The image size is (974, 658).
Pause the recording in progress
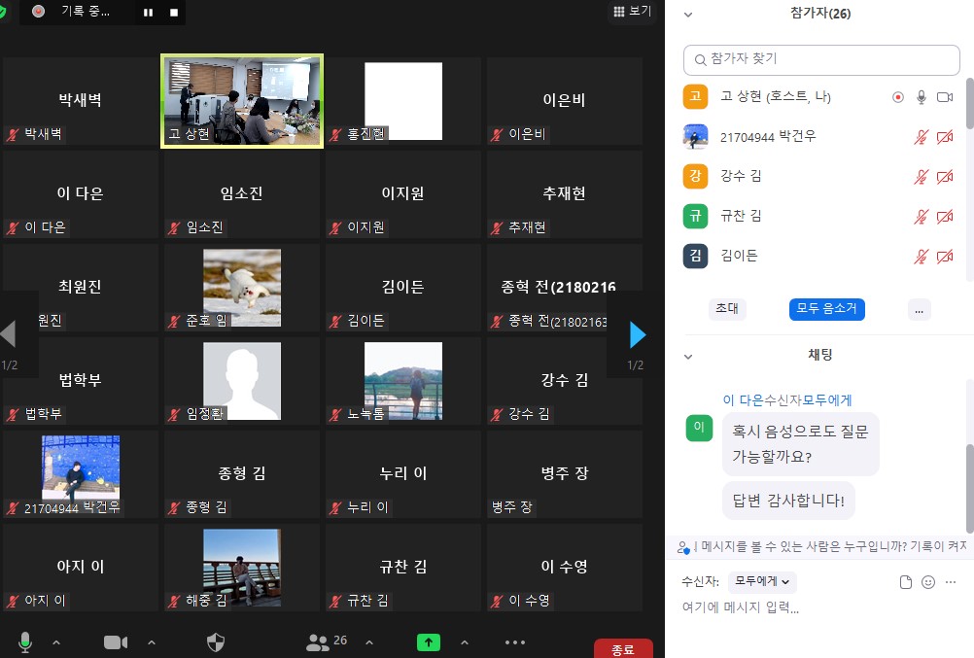pos(149,13)
